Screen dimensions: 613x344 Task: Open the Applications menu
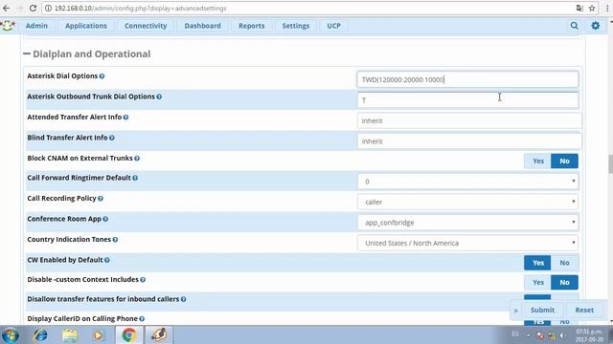tap(86, 26)
